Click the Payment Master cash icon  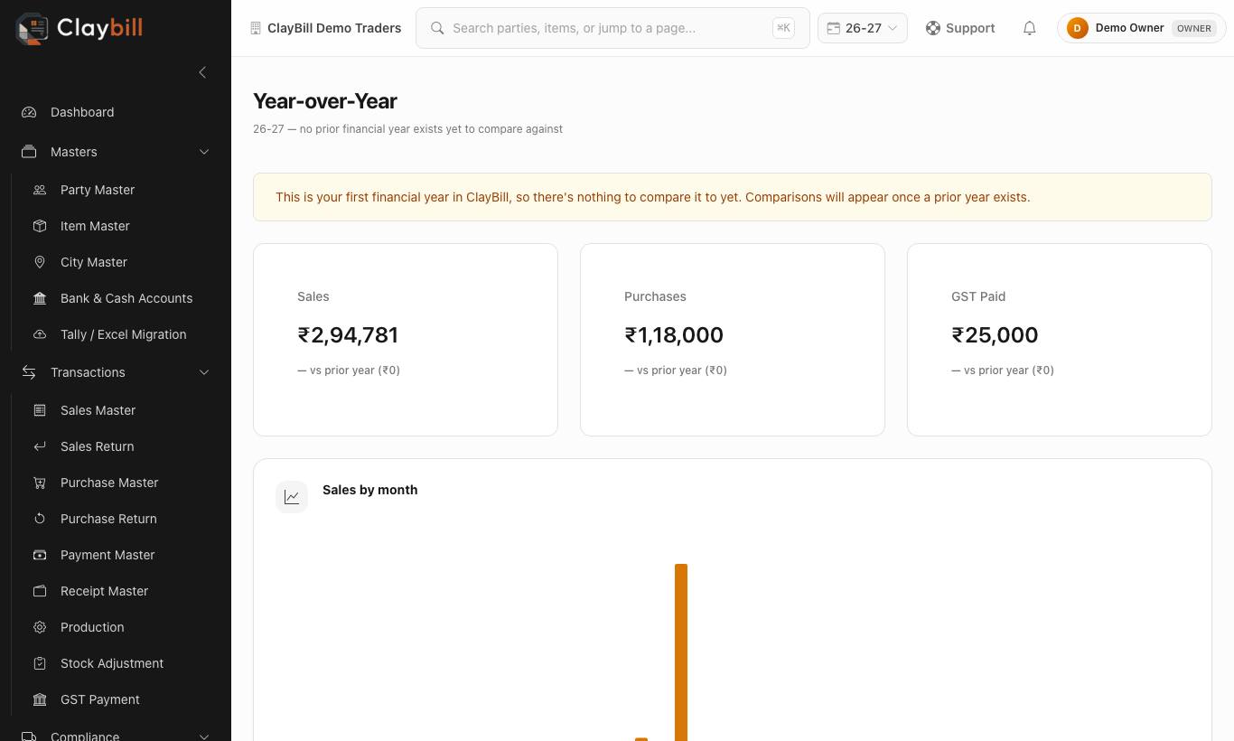pyautogui.click(x=40, y=555)
